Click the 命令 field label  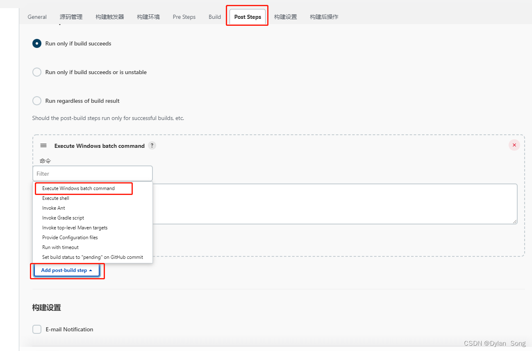click(x=45, y=161)
